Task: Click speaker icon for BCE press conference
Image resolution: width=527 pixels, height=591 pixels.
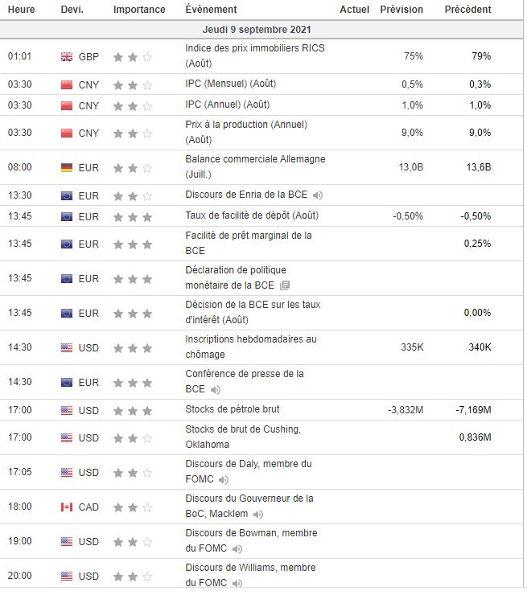Action: coord(216,390)
